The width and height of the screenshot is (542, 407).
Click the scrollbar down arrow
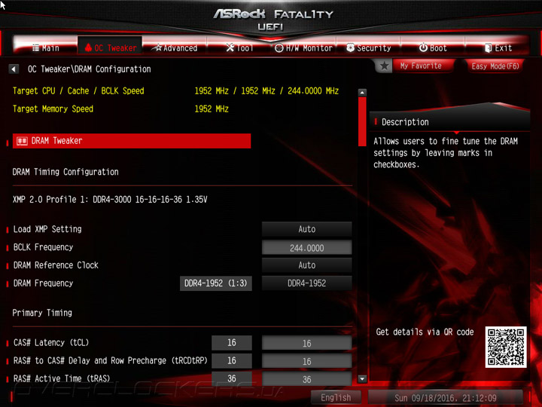(362, 379)
